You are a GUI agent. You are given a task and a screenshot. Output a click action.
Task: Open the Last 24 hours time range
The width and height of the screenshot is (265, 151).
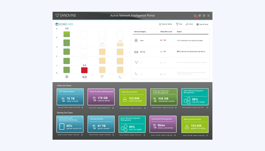202,24
